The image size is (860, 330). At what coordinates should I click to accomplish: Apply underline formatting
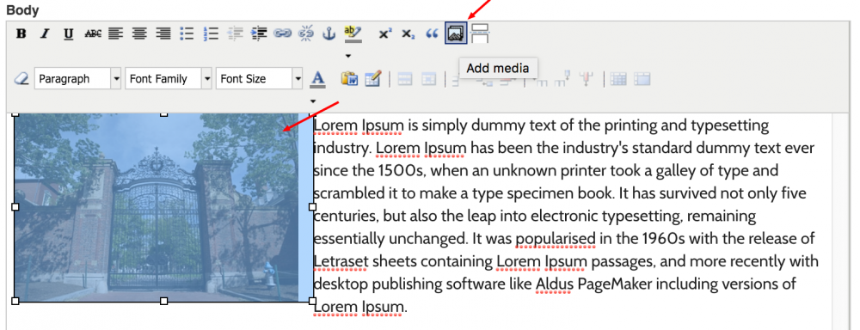(x=69, y=34)
